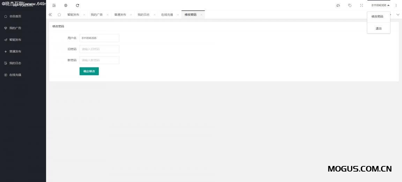Click the three-dot more options icon
This screenshot has width=402, height=182.
[396, 5]
